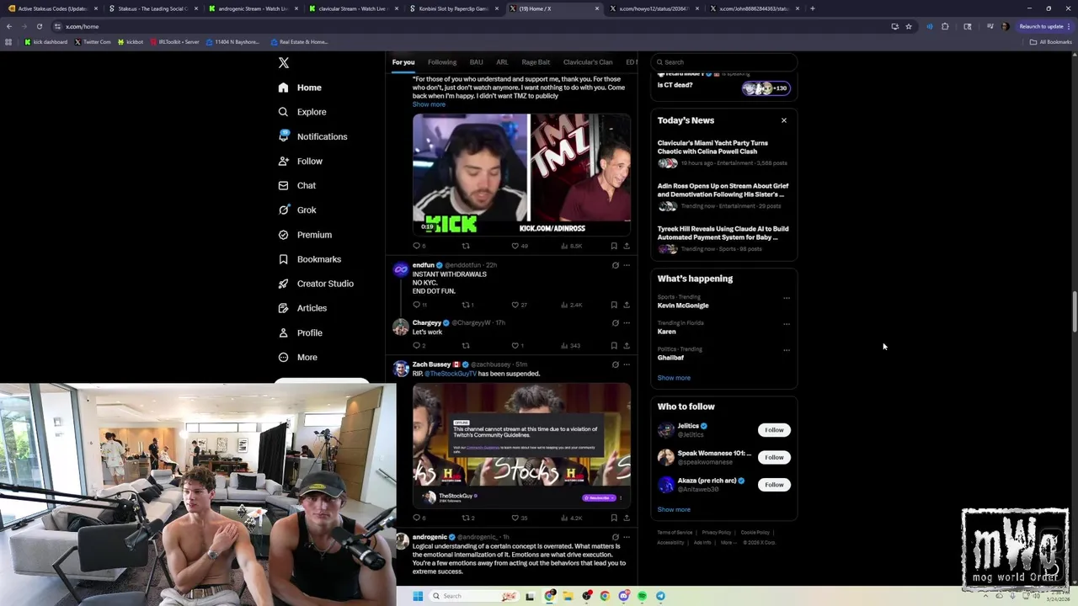The image size is (1078, 606).
Task: Open the Explore page
Action: coord(302,112)
